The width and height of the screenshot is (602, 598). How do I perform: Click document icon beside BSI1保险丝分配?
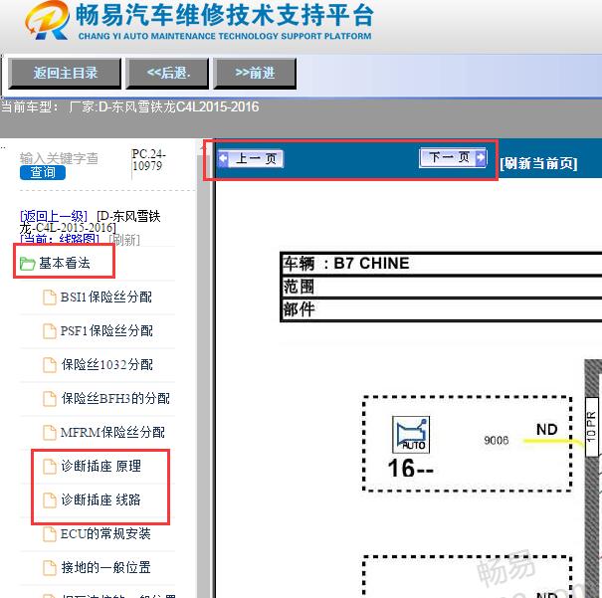(x=49, y=298)
